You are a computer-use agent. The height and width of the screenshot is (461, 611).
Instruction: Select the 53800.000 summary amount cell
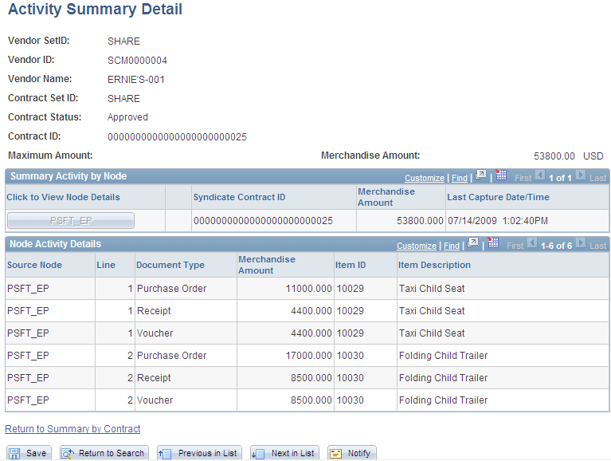pyautogui.click(x=420, y=221)
